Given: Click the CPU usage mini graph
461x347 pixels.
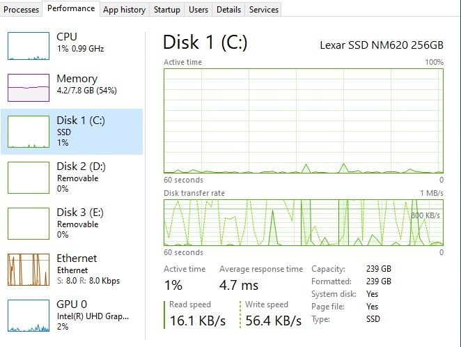Looking at the screenshot, I should [x=29, y=45].
